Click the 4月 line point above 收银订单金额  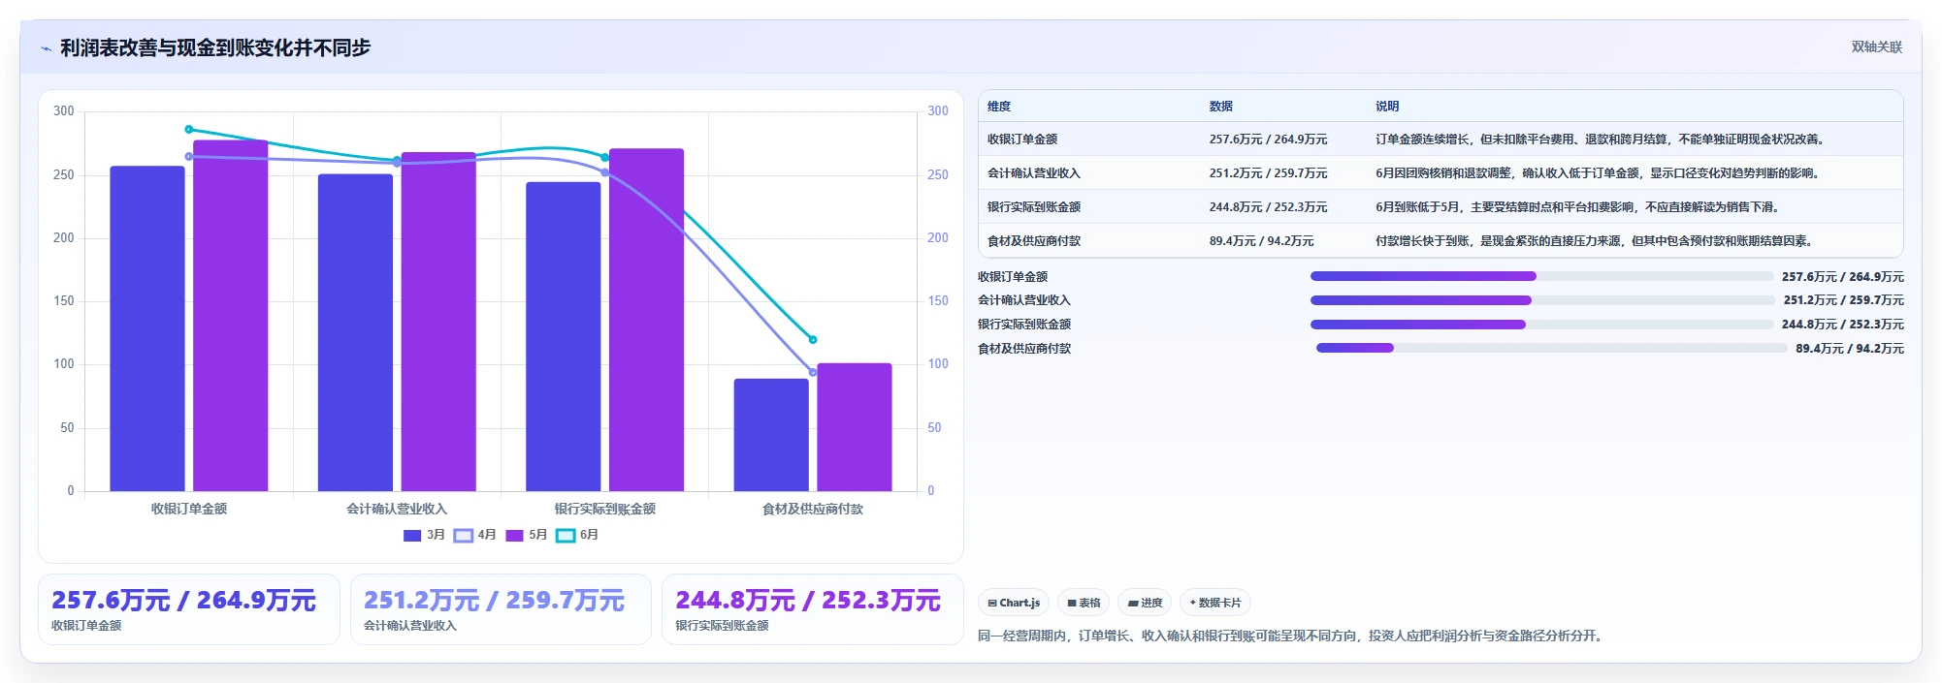[x=189, y=156]
